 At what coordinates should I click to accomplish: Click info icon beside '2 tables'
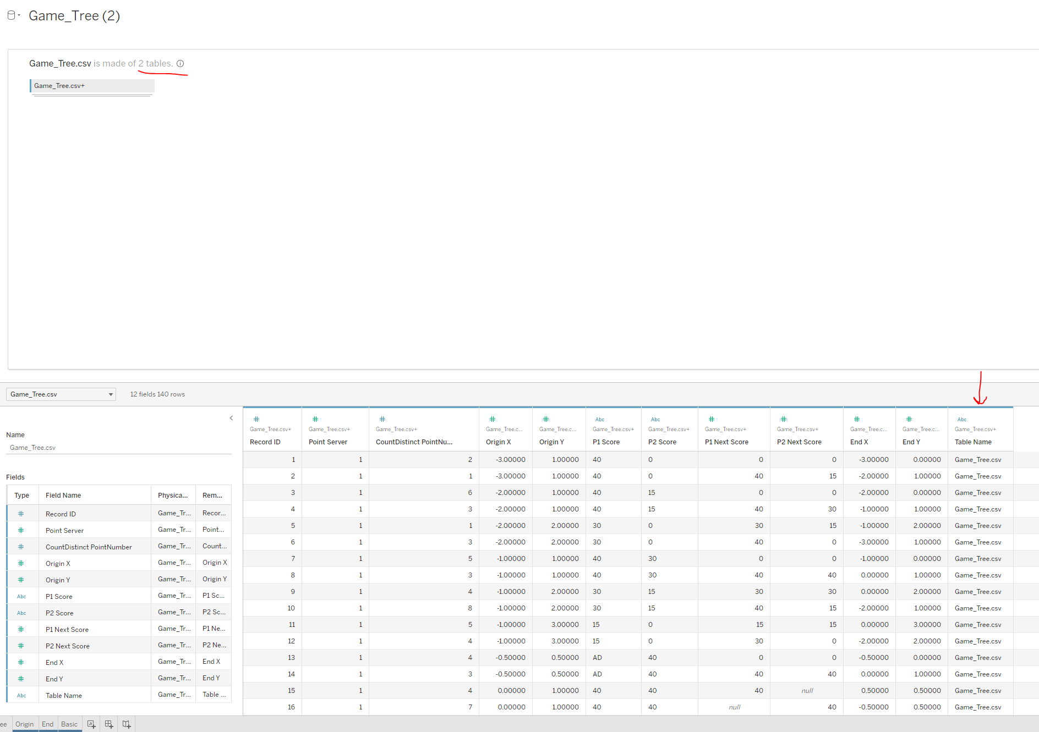[x=180, y=64]
